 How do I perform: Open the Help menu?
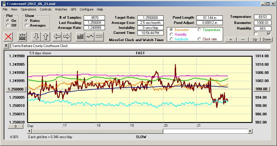(100, 9)
